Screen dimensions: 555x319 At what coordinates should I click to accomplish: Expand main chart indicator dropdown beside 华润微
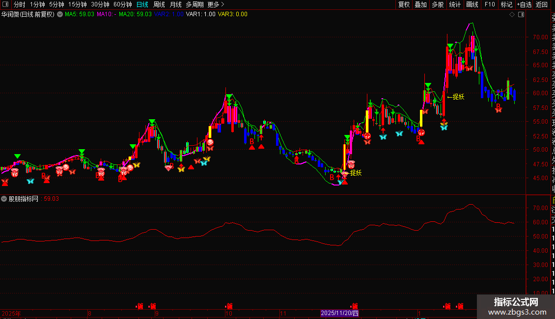point(60,15)
